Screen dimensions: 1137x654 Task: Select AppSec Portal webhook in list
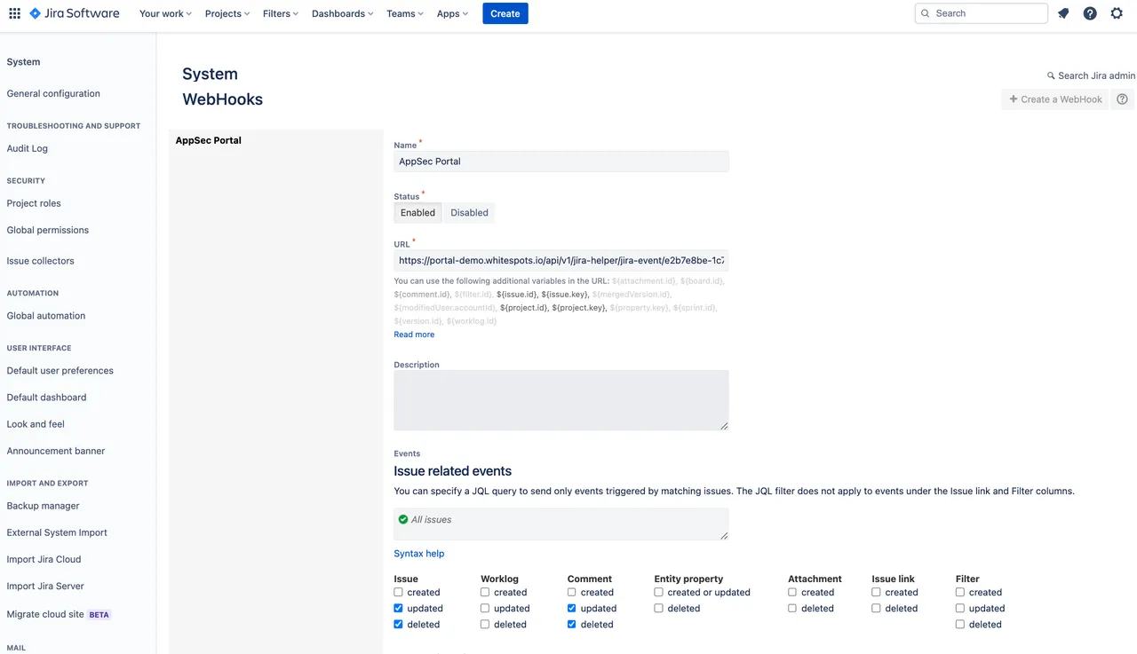[209, 140]
